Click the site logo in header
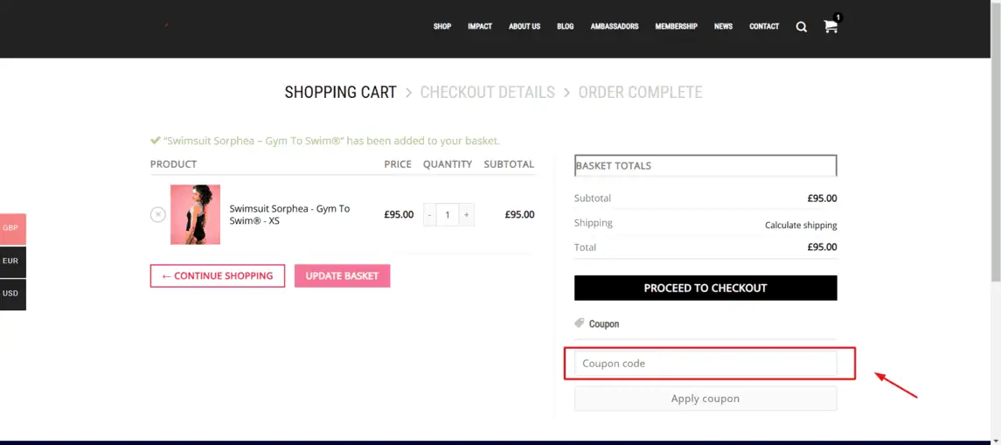 tap(167, 25)
